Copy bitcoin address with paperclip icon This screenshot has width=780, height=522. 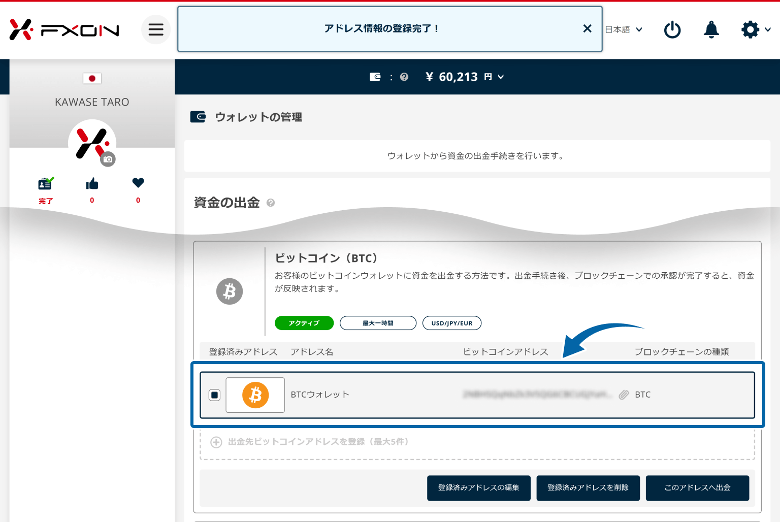[x=624, y=395]
